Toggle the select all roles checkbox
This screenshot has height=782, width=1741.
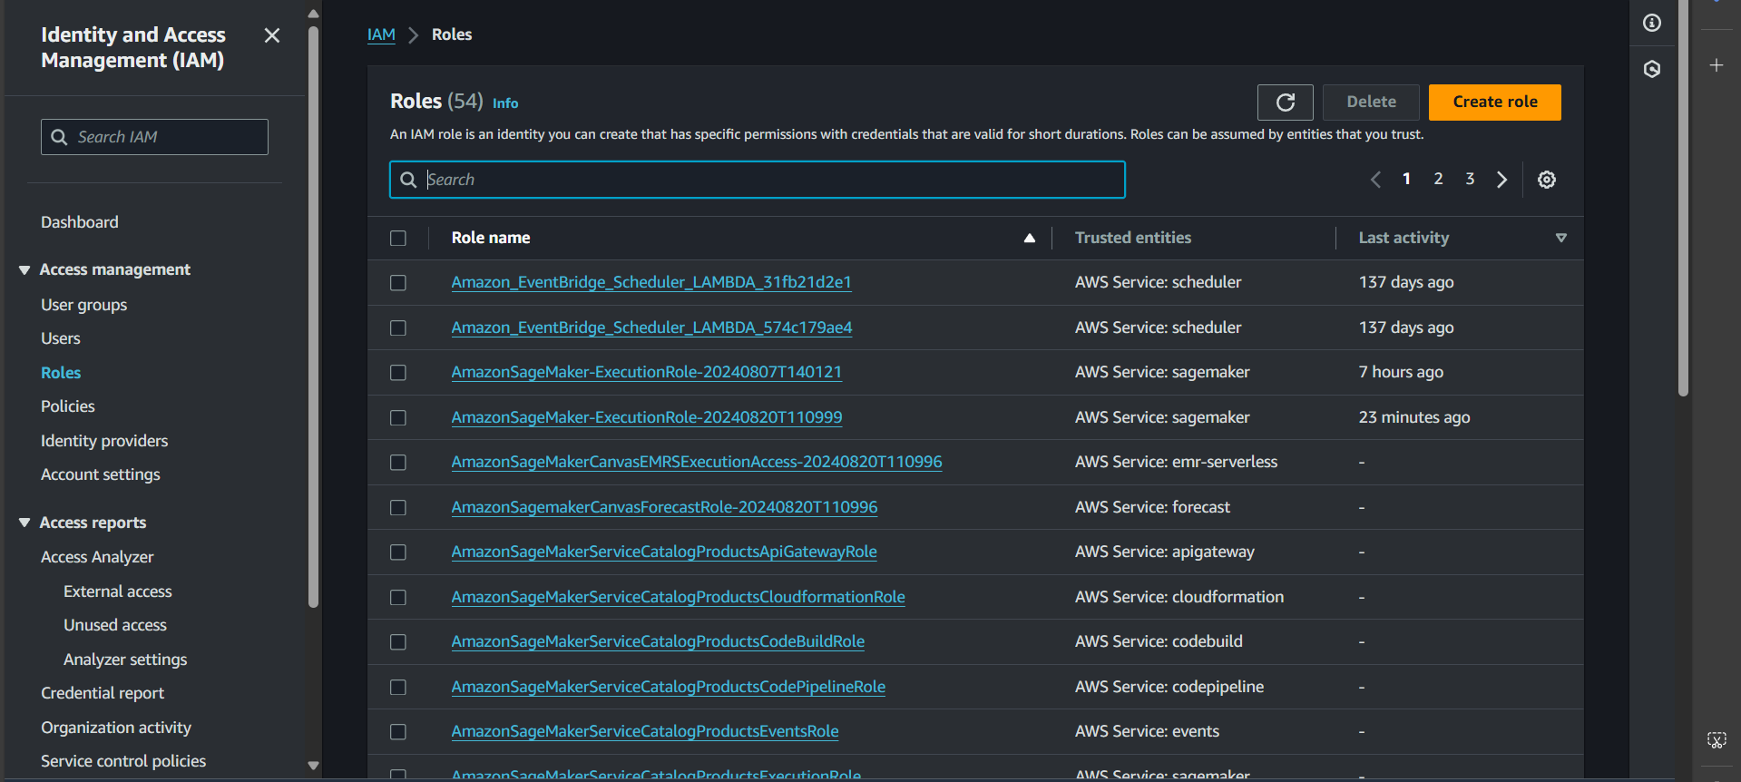(x=398, y=238)
